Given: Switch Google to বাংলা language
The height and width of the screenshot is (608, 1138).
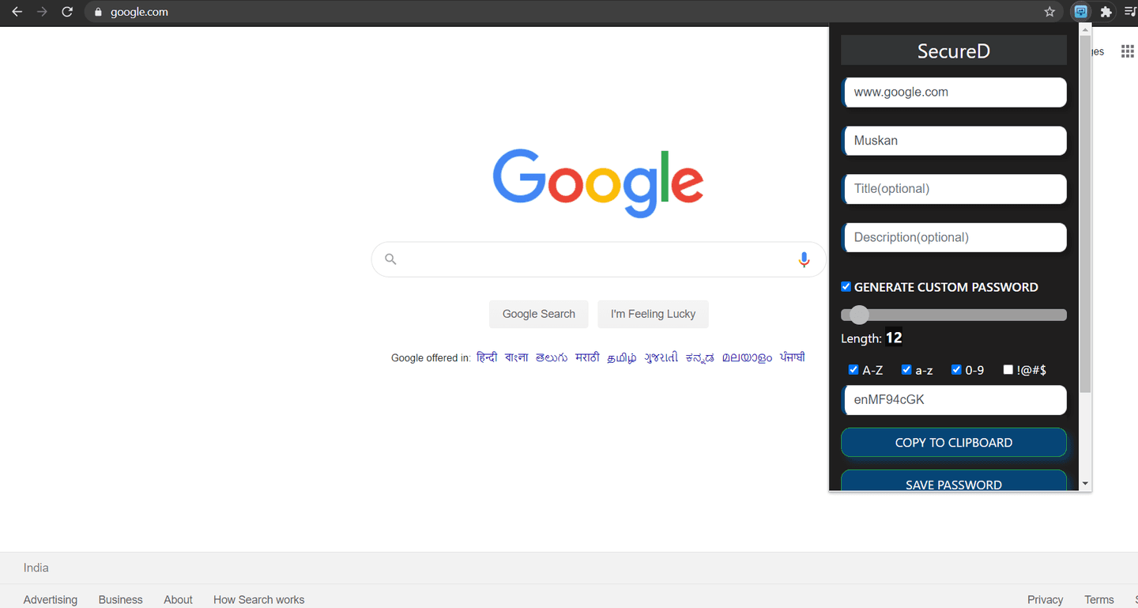Looking at the screenshot, I should 516,357.
